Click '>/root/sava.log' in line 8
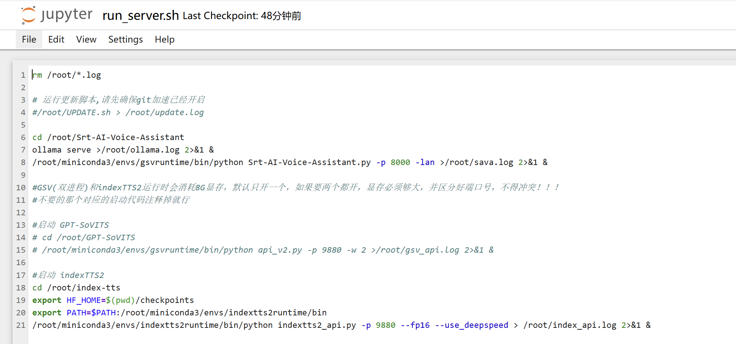The width and height of the screenshot is (736, 344). pos(477,162)
